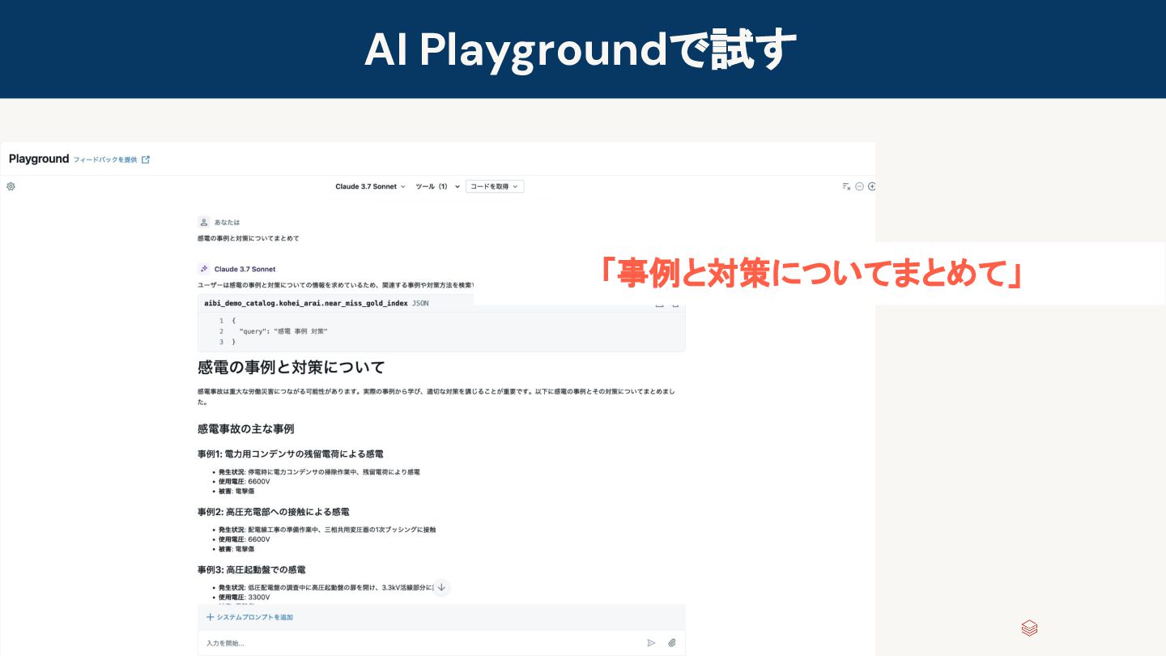
Task: Click the Databricks logo on the slide
Action: [1029, 628]
